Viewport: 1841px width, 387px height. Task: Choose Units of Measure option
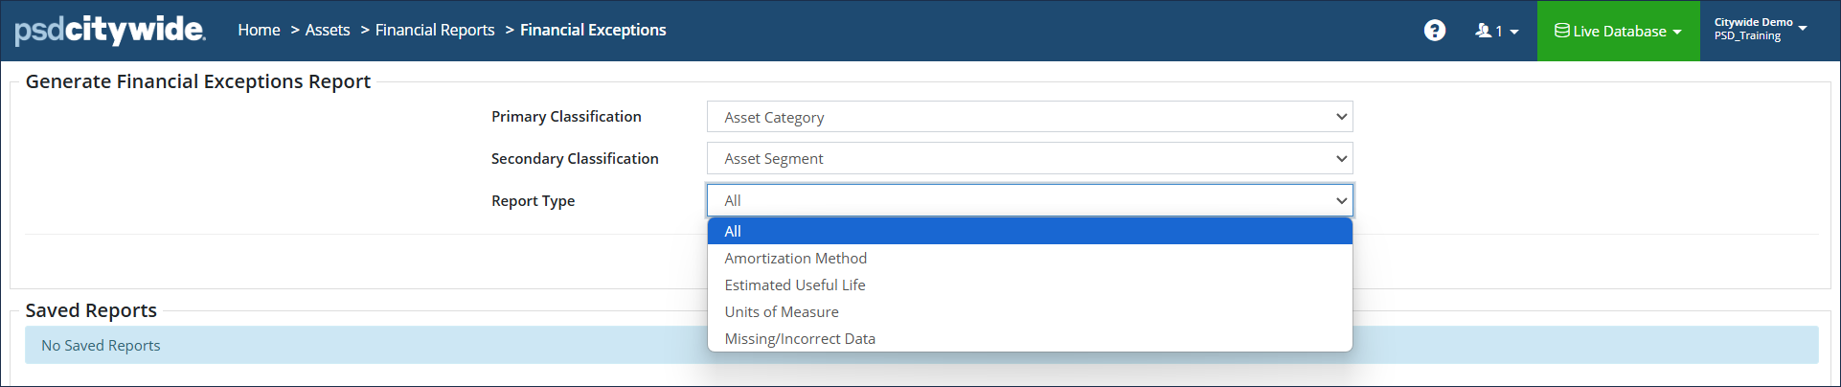point(781,312)
